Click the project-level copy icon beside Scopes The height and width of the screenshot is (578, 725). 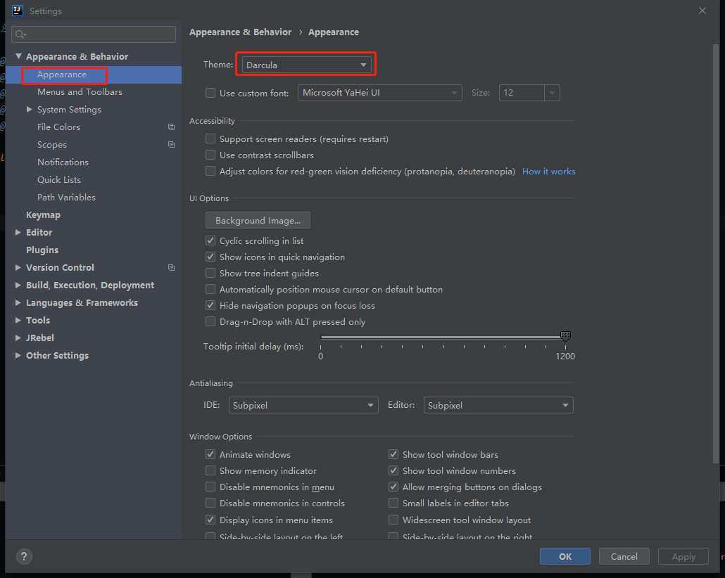[x=171, y=145]
